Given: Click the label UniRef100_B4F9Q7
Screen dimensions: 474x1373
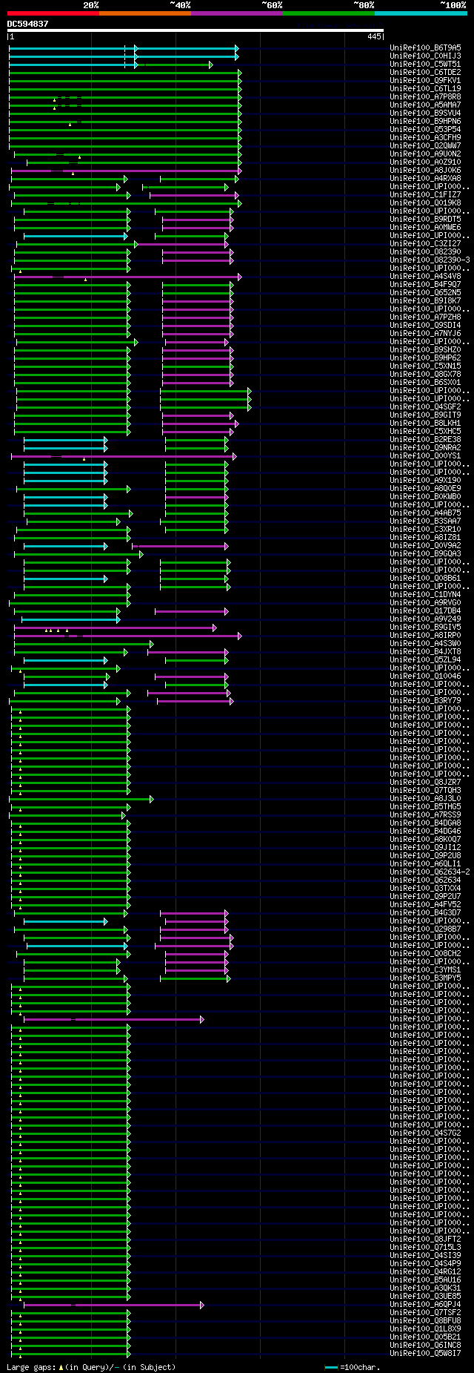Looking at the screenshot, I should (x=425, y=284).
